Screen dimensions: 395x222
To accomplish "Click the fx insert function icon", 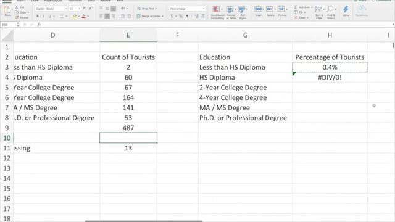I will pyautogui.click(x=39, y=25).
